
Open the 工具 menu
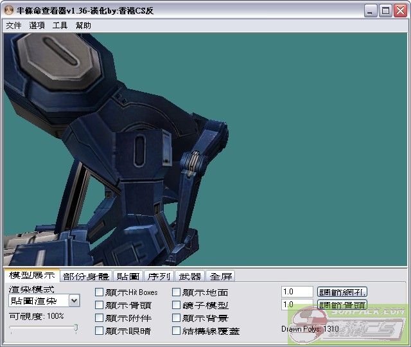(x=60, y=26)
